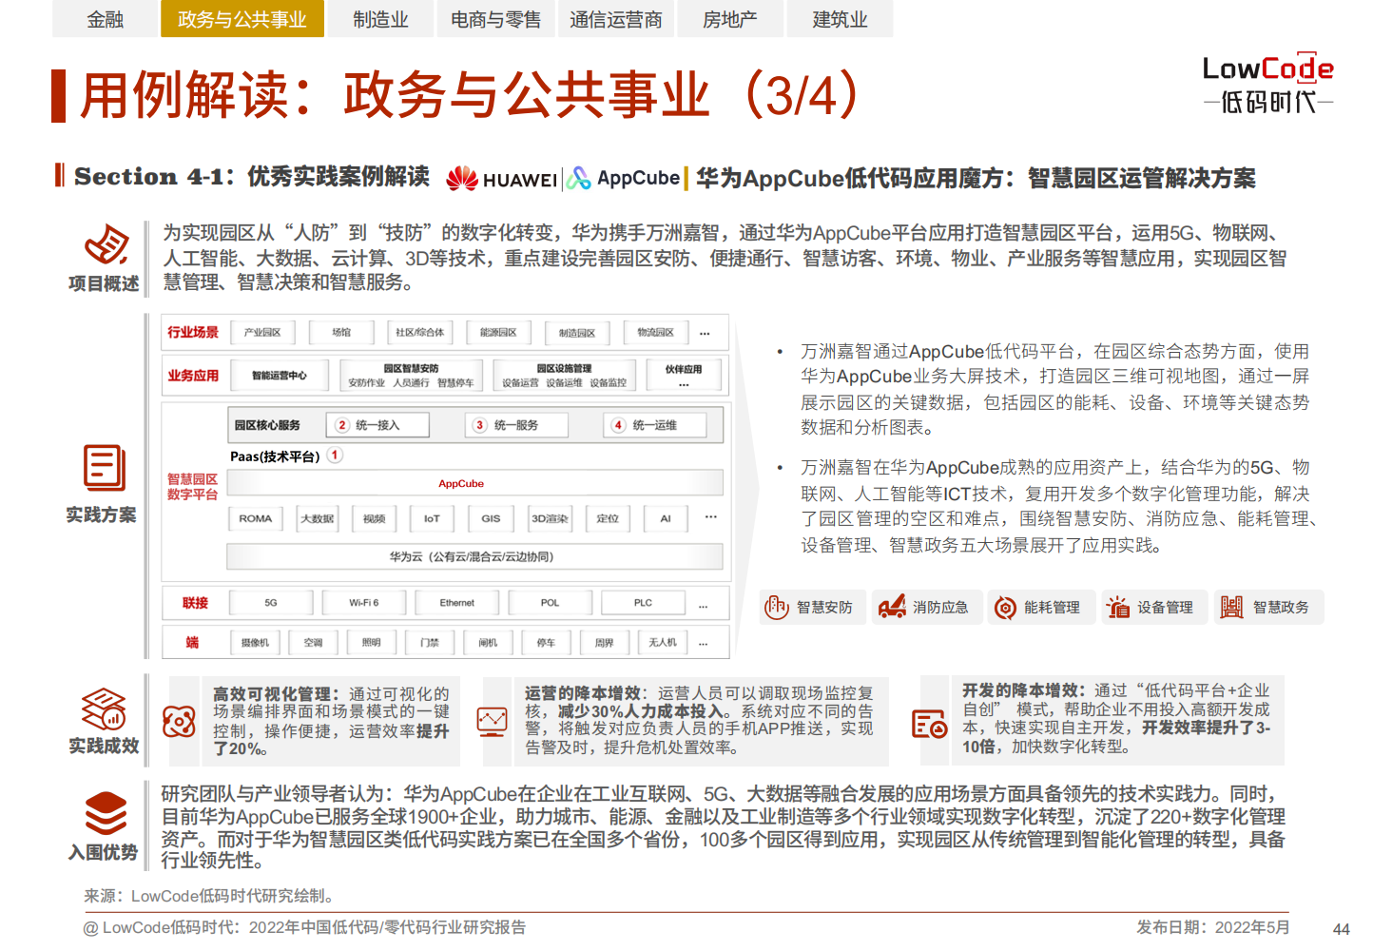Select the 政务与公共事业 tab
This screenshot has height=951, width=1373.
(242, 19)
